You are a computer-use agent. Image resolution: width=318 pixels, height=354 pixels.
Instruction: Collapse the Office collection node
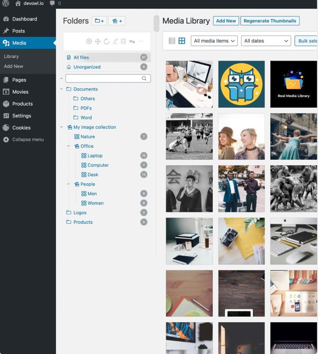coord(68,146)
